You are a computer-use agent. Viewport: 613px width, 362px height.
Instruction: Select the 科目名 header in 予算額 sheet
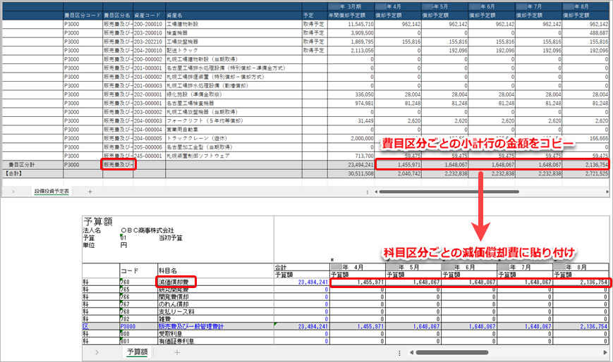[x=216, y=270]
